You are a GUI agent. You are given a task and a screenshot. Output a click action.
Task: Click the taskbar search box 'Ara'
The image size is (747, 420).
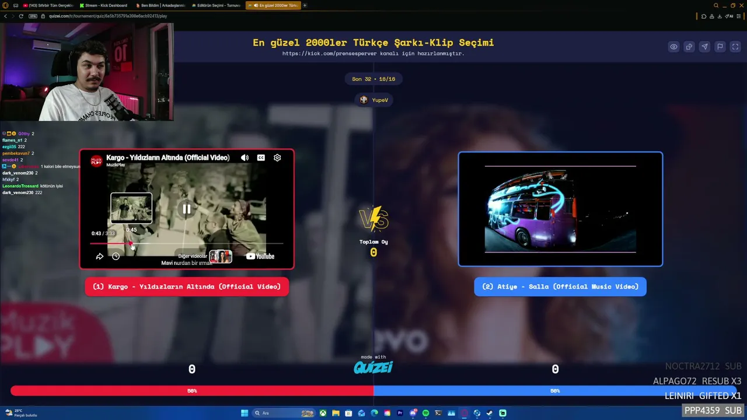284,413
